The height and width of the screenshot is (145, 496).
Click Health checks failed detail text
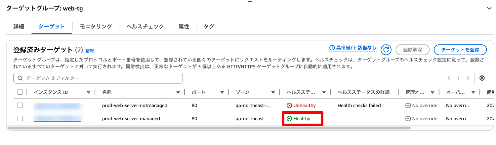point(359,106)
